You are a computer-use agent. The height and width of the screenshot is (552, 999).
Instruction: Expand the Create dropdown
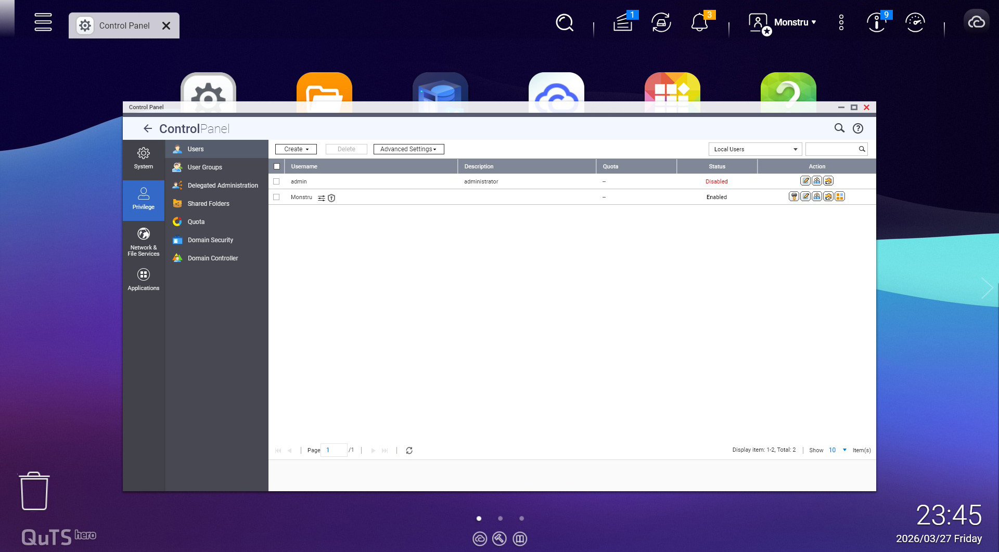coord(296,149)
